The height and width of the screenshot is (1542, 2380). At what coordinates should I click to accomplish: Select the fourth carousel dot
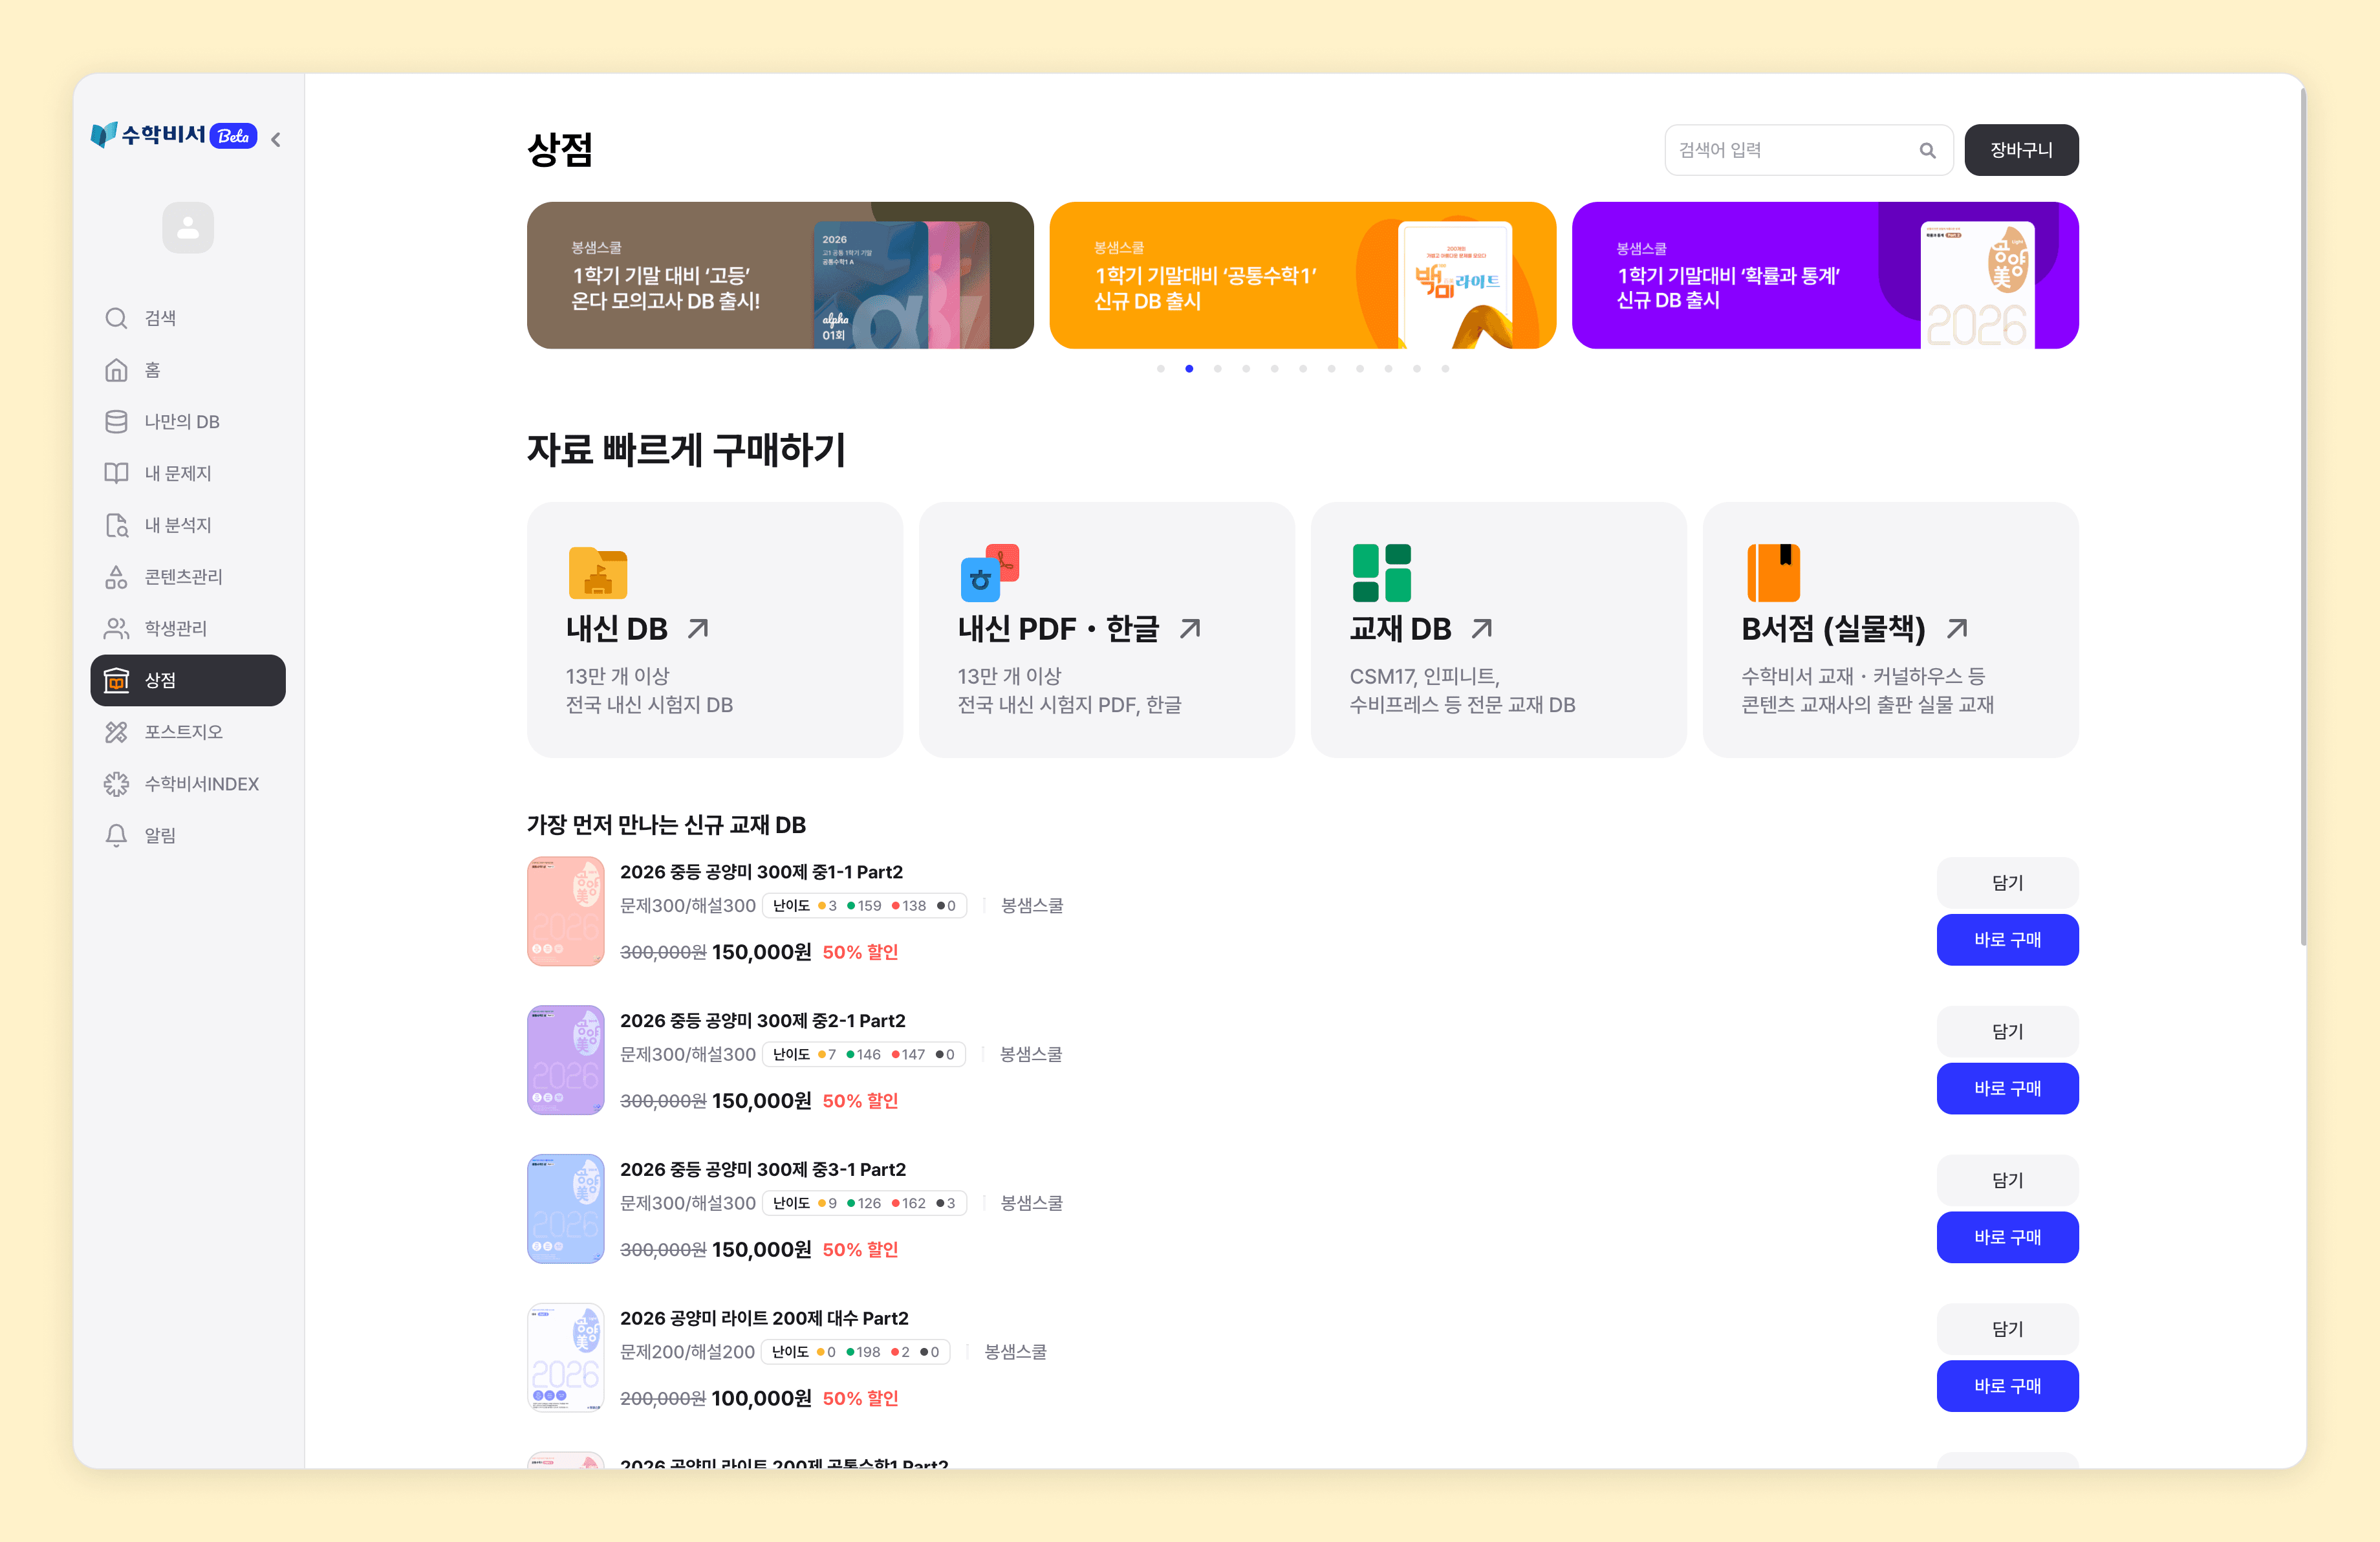point(1246,368)
